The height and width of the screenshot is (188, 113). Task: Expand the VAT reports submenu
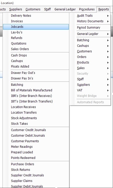pyautogui.click(x=93, y=90)
